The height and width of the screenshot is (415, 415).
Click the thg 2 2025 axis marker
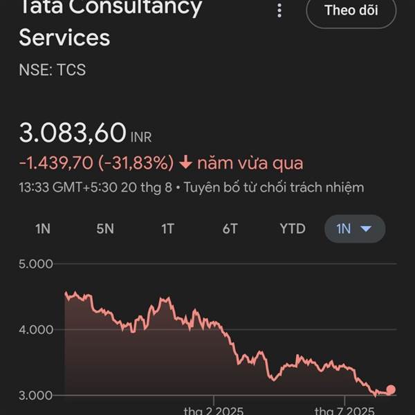click(213, 410)
